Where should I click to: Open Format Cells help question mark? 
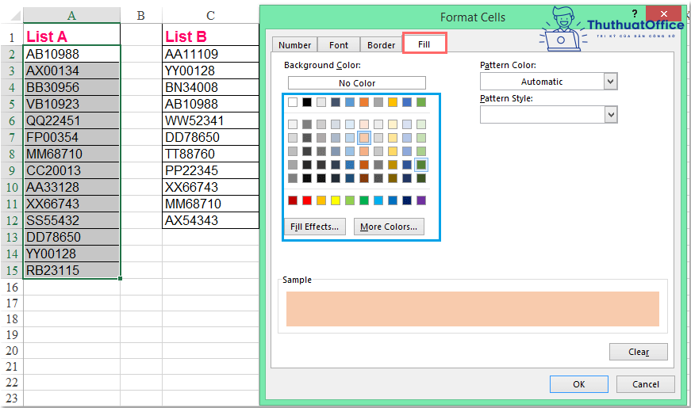click(634, 13)
